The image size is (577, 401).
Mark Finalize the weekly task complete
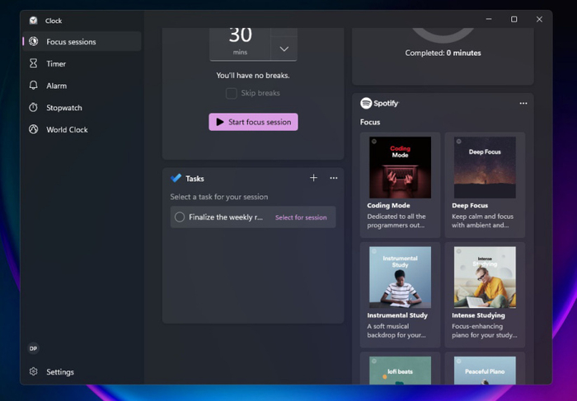point(180,217)
